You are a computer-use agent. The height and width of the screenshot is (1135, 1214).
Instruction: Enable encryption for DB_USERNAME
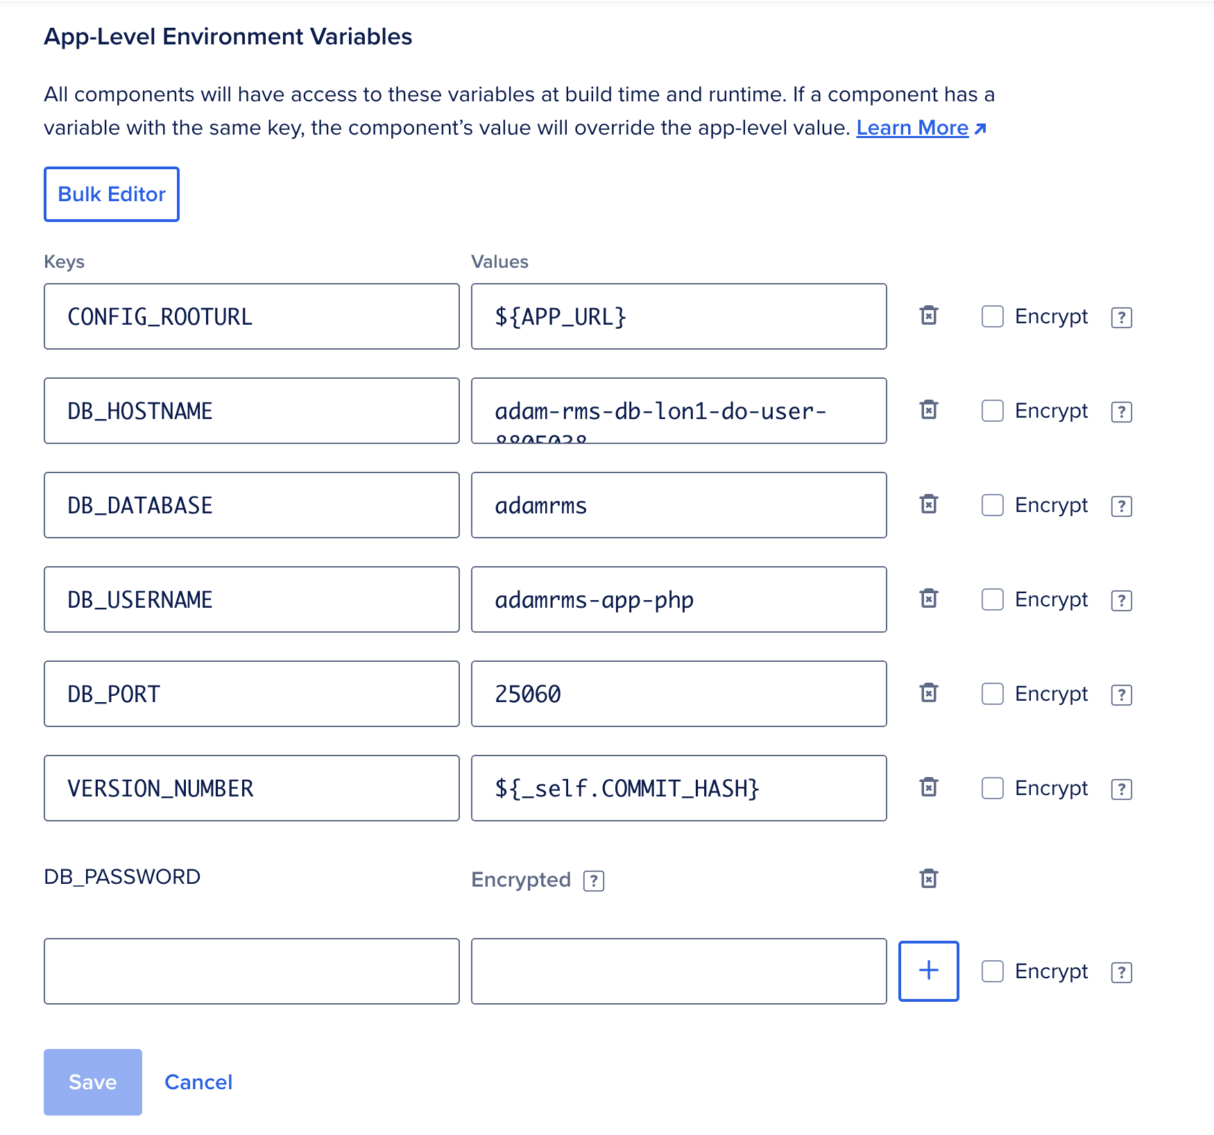point(992,599)
